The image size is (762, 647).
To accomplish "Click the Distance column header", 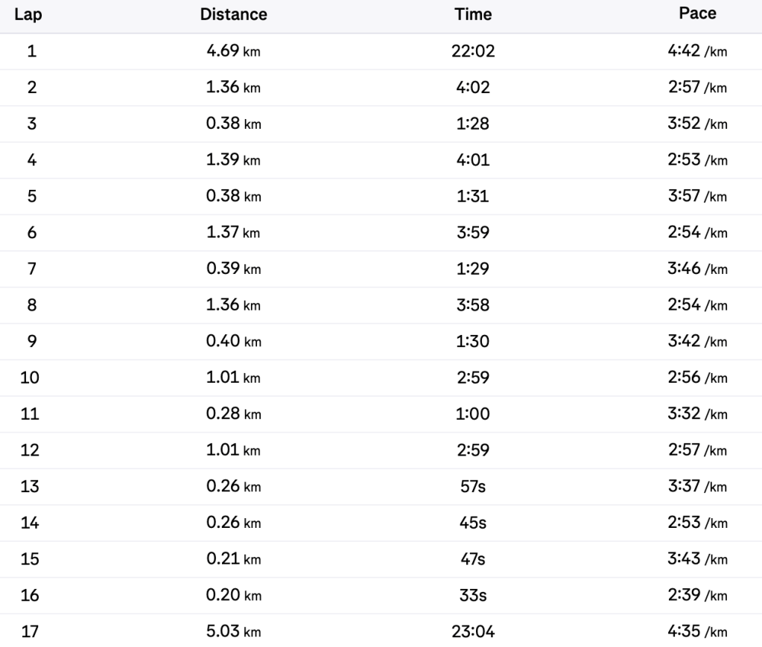I will coord(234,14).
